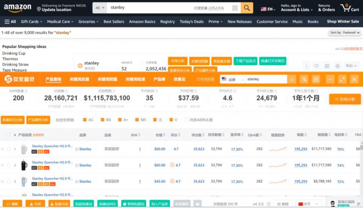The width and height of the screenshot is (363, 208).
Task: Click the help icon next to ASIN数量
Action: coord(26,91)
